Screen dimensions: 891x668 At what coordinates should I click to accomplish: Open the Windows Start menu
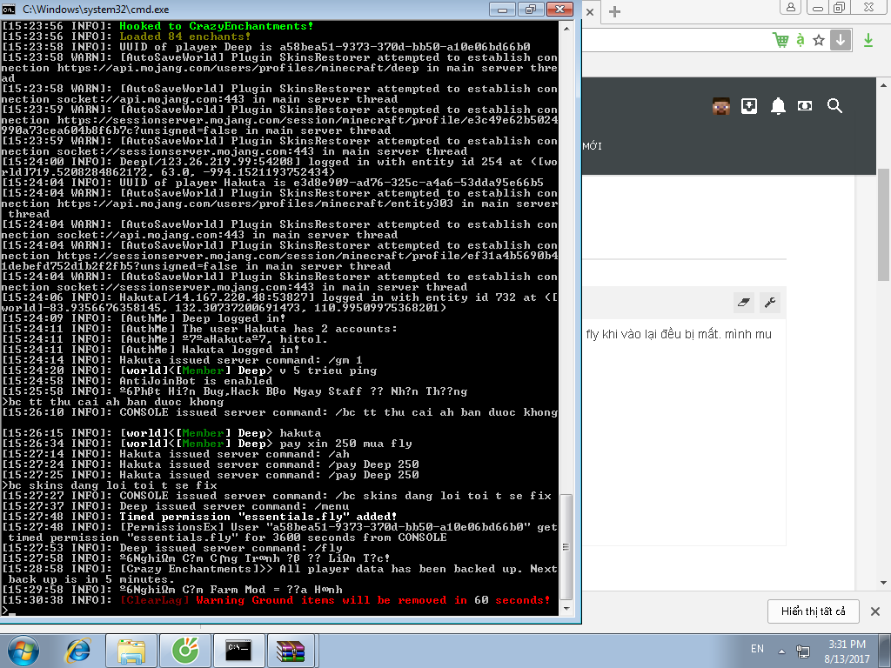coord(22,651)
